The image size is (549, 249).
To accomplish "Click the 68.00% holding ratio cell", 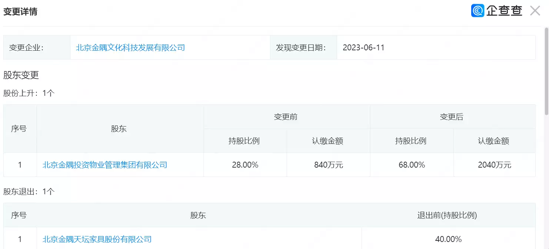I will pyautogui.click(x=412, y=165).
